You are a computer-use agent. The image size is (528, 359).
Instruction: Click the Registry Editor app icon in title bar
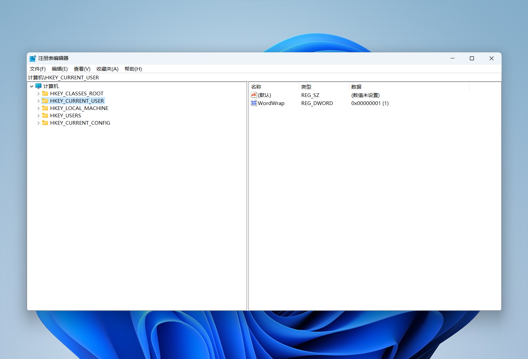(x=32, y=58)
